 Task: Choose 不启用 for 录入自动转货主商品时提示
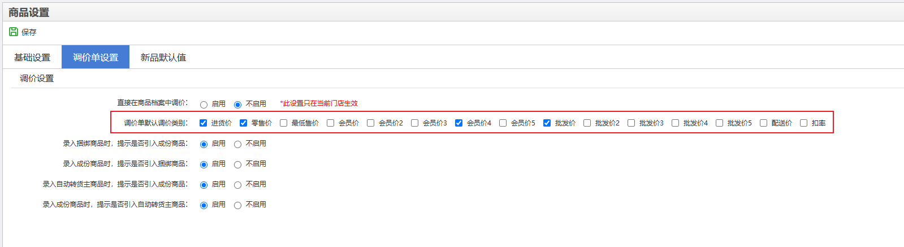point(237,185)
